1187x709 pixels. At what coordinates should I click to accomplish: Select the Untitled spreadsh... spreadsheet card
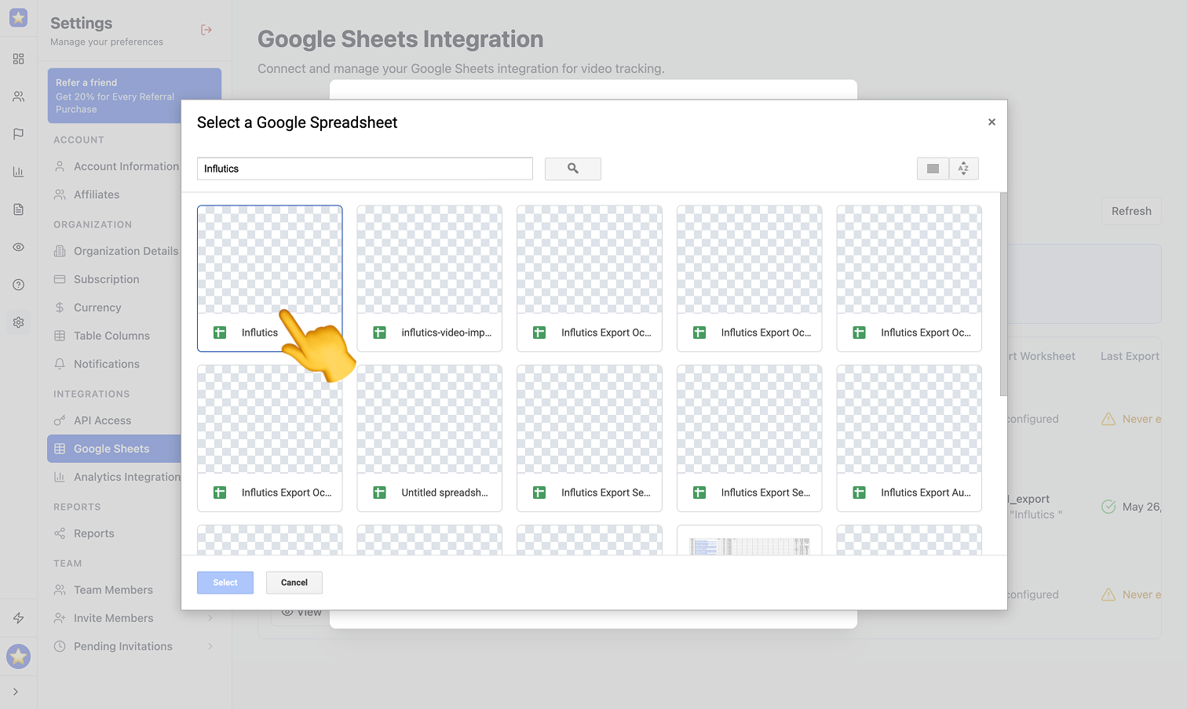[x=429, y=438]
